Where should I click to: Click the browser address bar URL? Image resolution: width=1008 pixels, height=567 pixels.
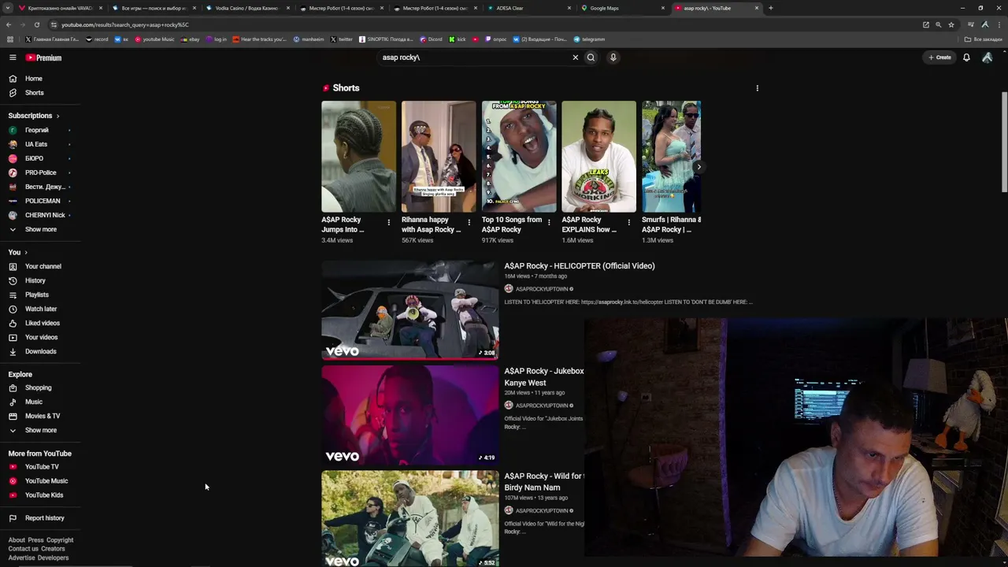(x=126, y=24)
